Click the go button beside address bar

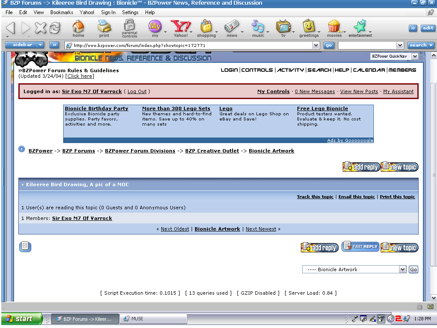pyautogui.click(x=329, y=45)
